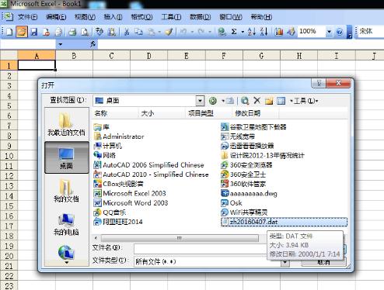Click row header 5 in spreadsheet
This screenshot has width=384, height=290.
click(9, 105)
